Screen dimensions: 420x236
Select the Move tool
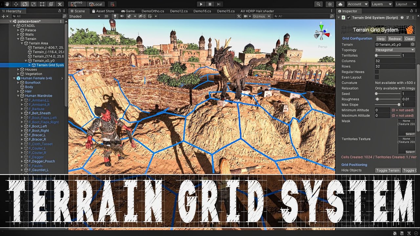(x=16, y=4)
